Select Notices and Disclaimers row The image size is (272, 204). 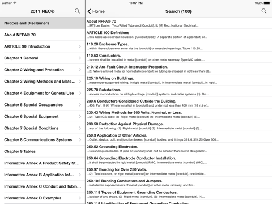point(42,23)
